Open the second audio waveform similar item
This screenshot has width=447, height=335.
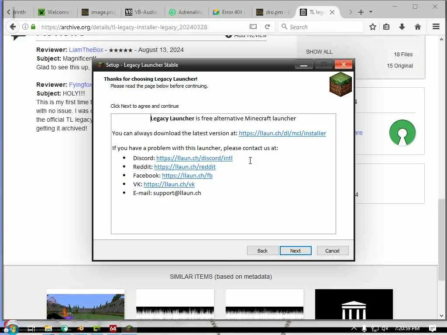(x=265, y=304)
